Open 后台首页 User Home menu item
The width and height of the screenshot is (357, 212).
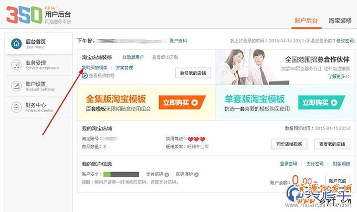click(x=38, y=44)
